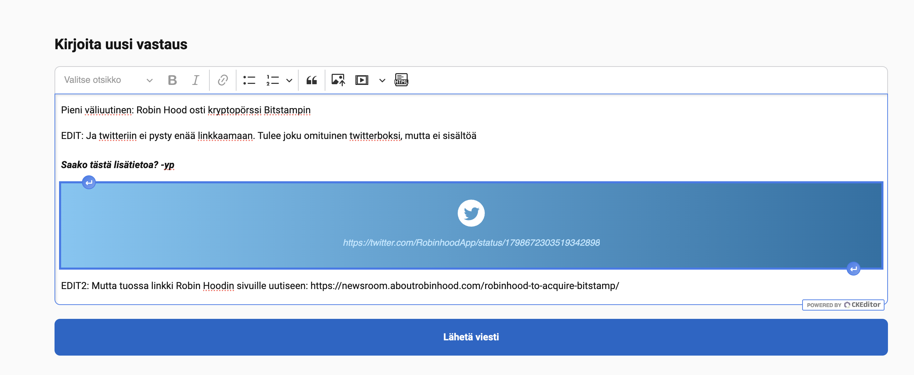Open numbered list style options arrow

(x=290, y=81)
